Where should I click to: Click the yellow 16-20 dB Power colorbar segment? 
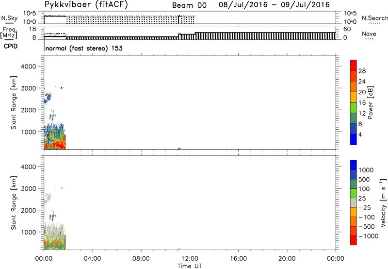point(354,97)
